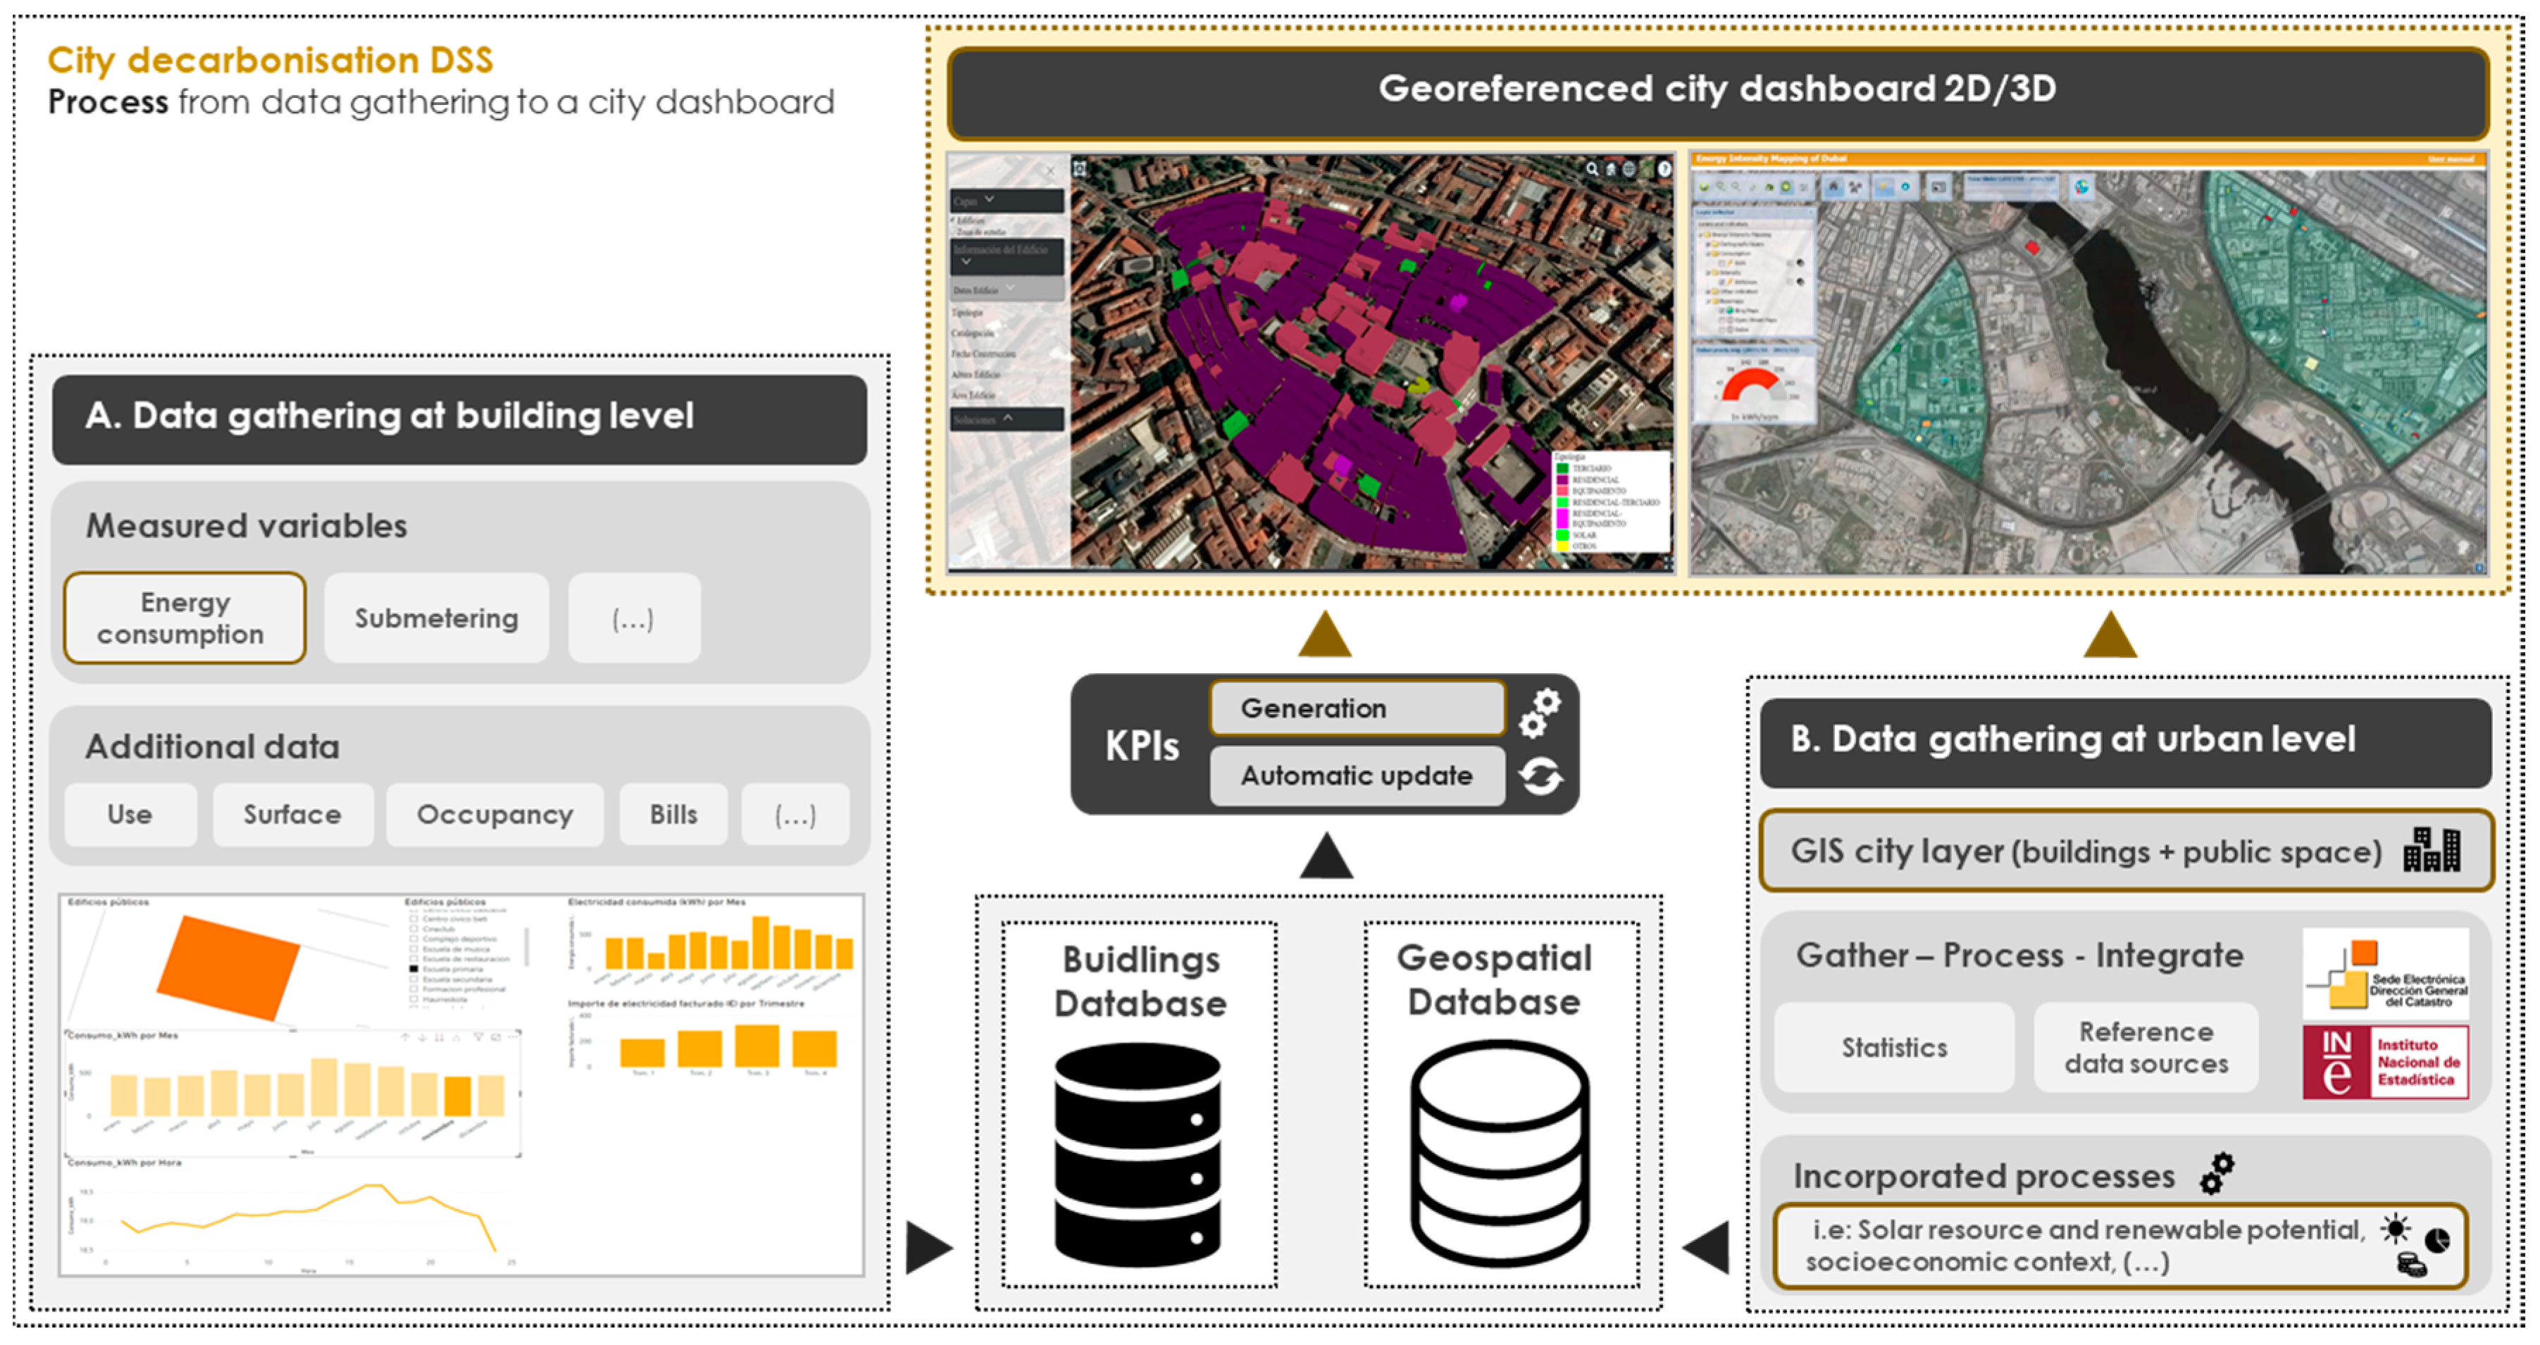Expand the Capas dropdown in the side panel

990,200
